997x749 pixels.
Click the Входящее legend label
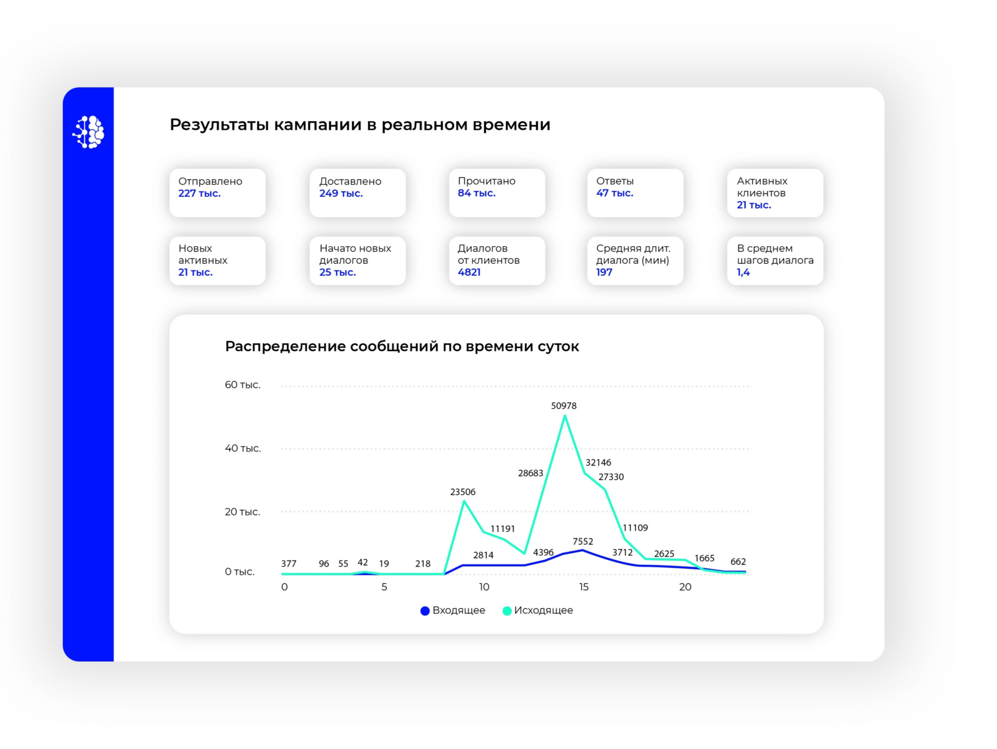coord(459,610)
